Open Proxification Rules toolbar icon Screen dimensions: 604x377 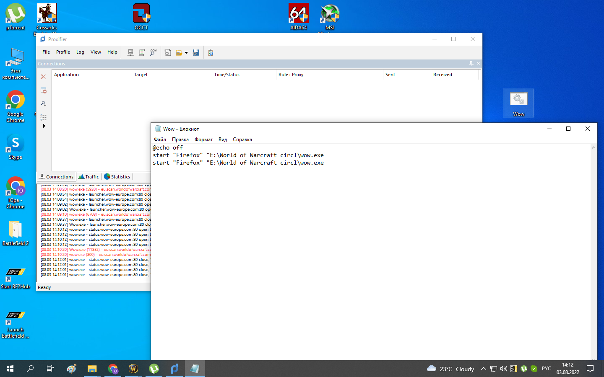(x=142, y=52)
